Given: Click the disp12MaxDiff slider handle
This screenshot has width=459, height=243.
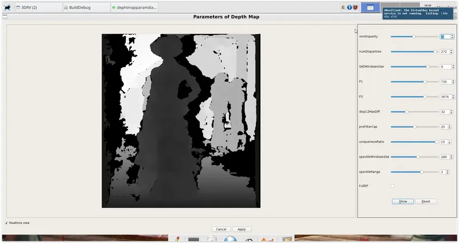Looking at the screenshot, I should [x=406, y=112].
